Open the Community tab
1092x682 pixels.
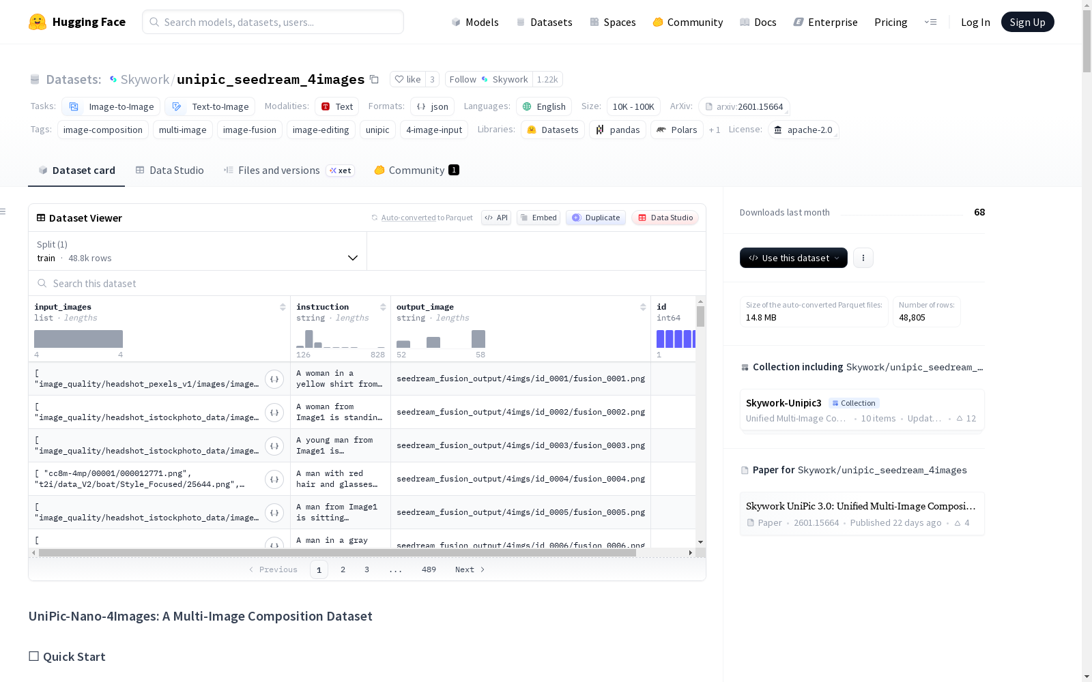pyautogui.click(x=416, y=170)
